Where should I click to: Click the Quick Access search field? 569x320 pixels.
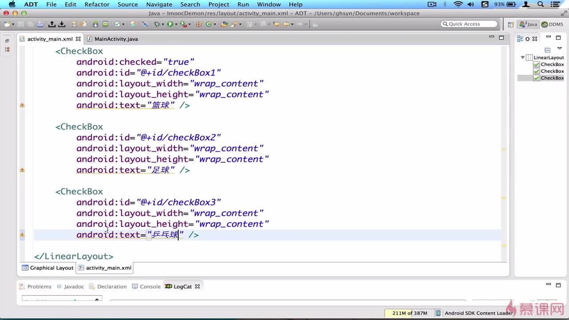pos(469,24)
